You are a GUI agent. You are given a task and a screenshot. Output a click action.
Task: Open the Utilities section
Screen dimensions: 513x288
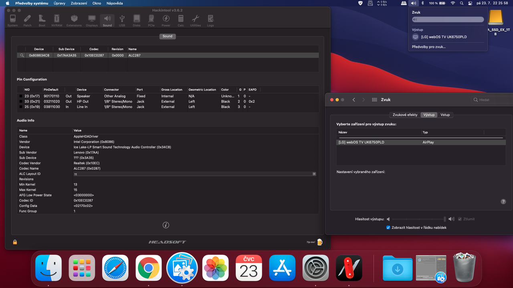point(196,20)
